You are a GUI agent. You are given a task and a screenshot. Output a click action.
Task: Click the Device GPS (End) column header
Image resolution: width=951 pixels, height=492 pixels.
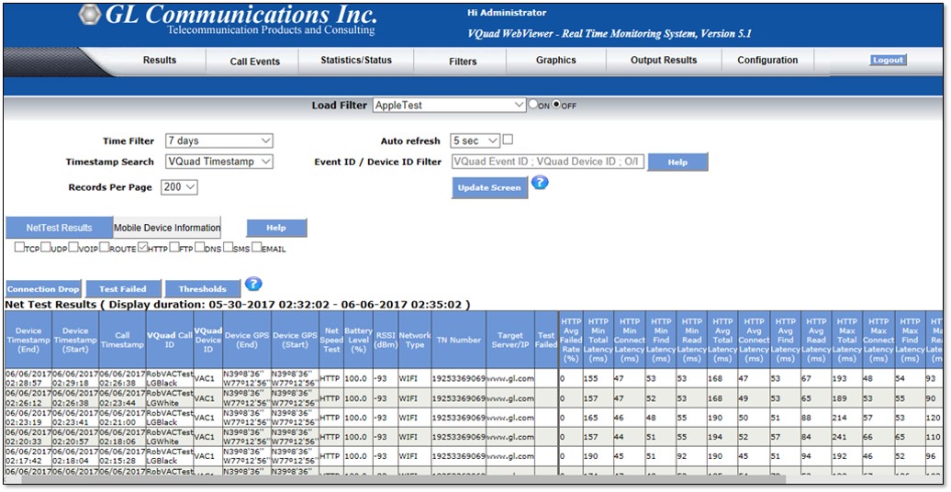pos(247,340)
